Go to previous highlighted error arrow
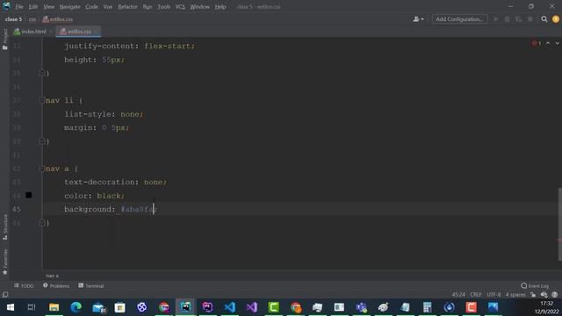 pyautogui.click(x=548, y=43)
